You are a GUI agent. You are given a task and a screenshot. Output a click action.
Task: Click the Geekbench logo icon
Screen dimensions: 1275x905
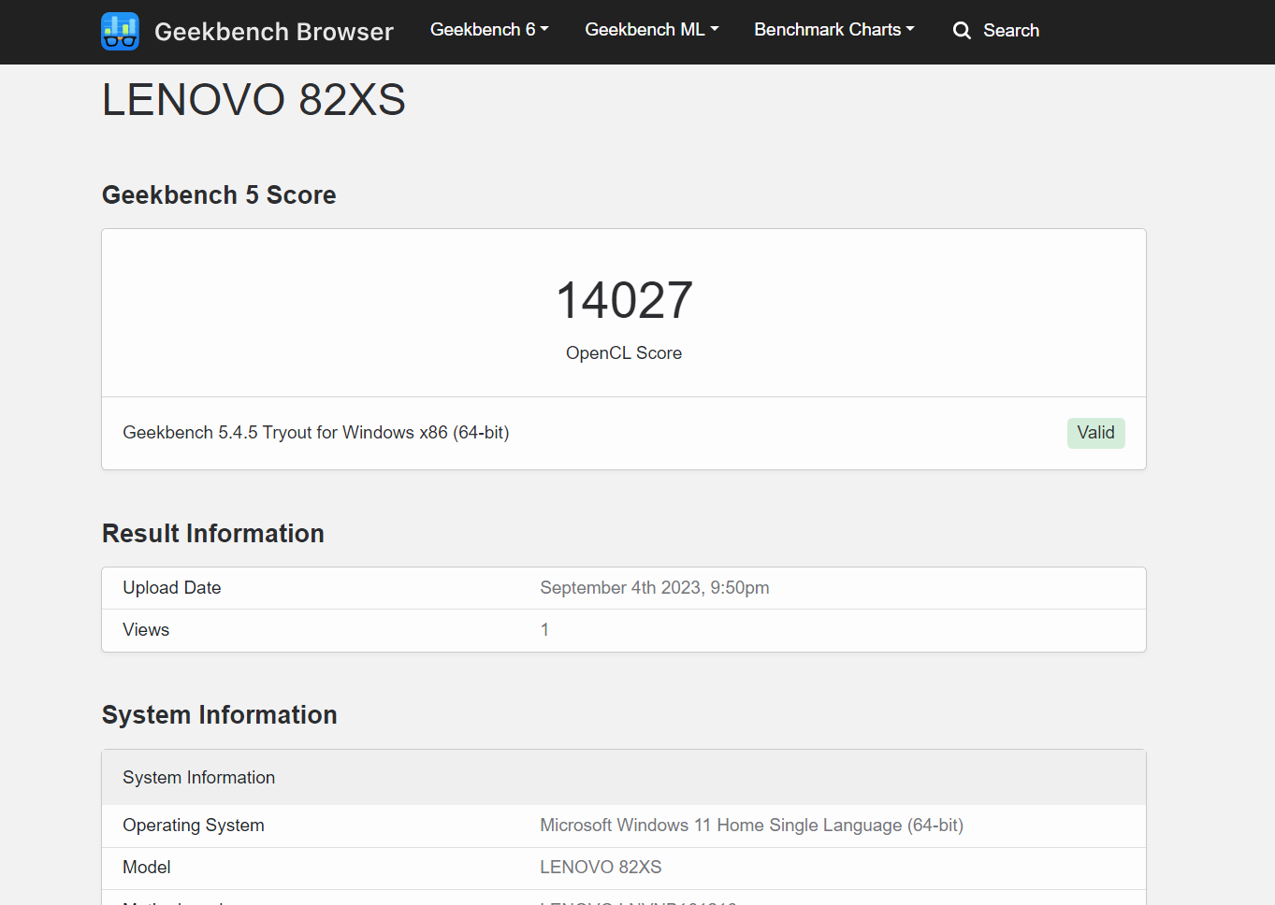pos(120,31)
